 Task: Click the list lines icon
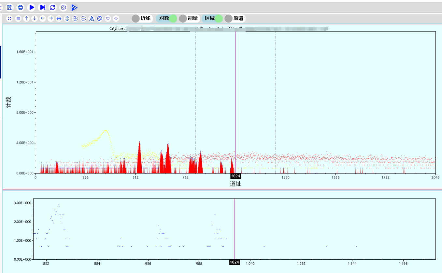pyautogui.click(x=18, y=19)
